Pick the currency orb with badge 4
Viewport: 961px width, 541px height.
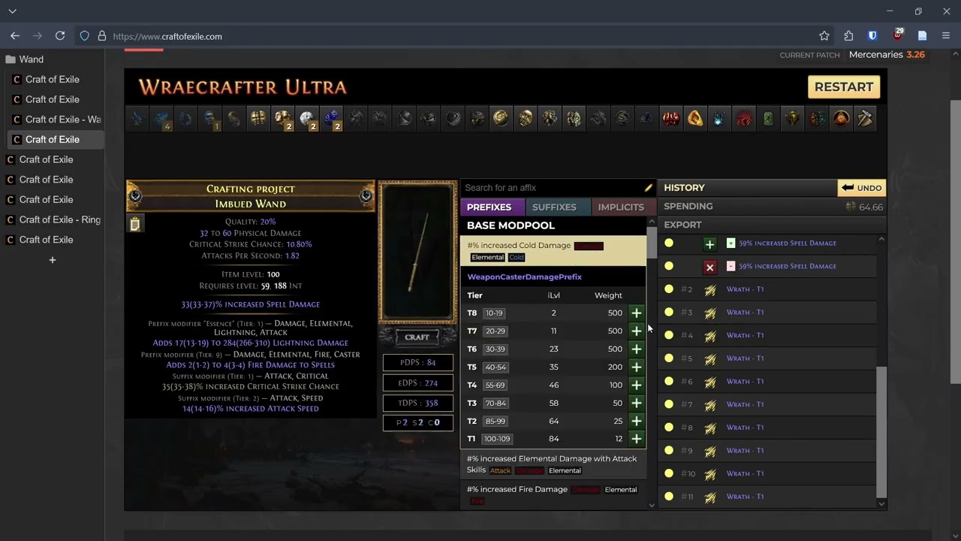161,118
